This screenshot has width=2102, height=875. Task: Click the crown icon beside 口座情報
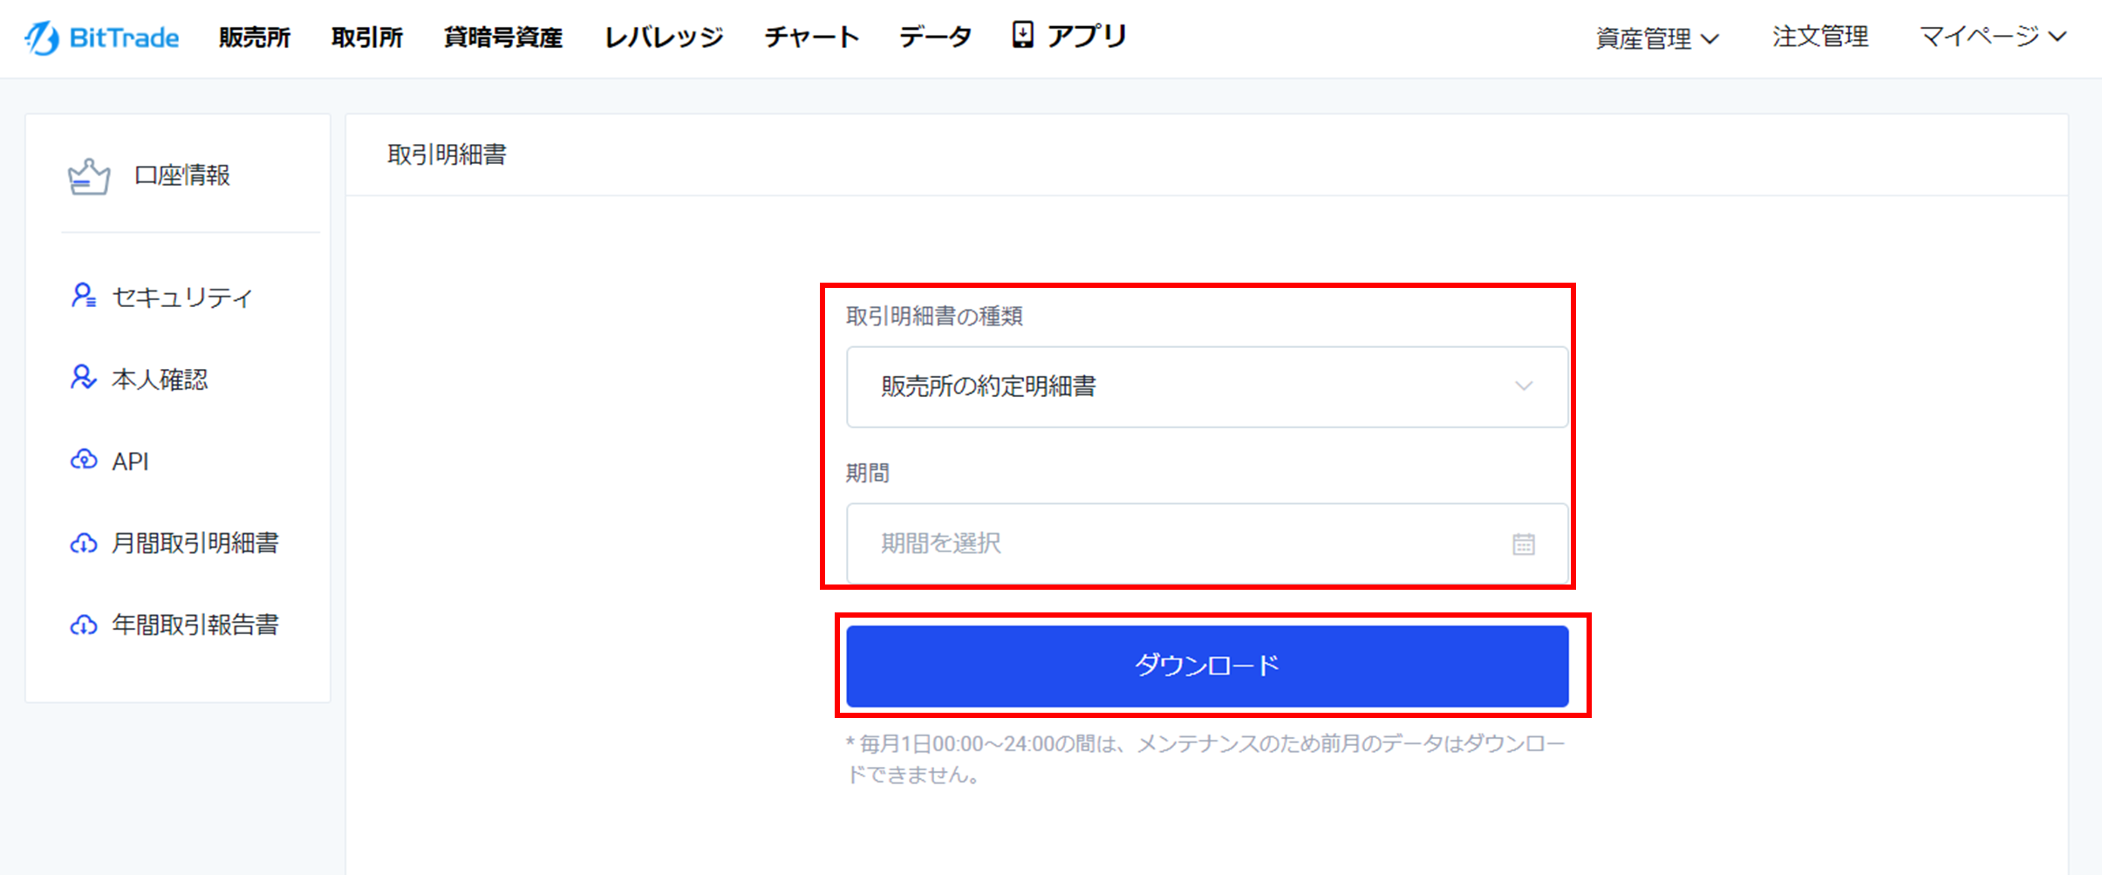[89, 176]
